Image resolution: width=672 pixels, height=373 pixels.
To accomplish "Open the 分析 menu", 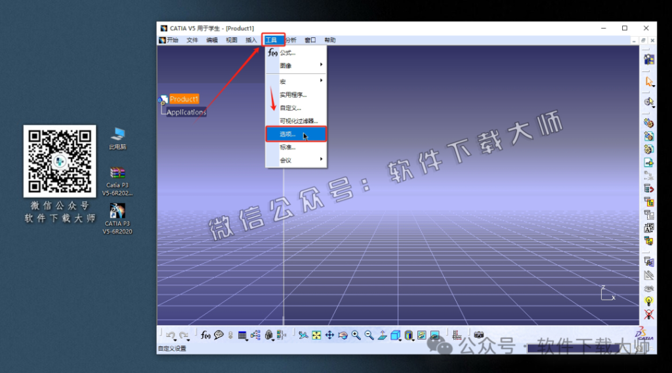I will pos(291,40).
